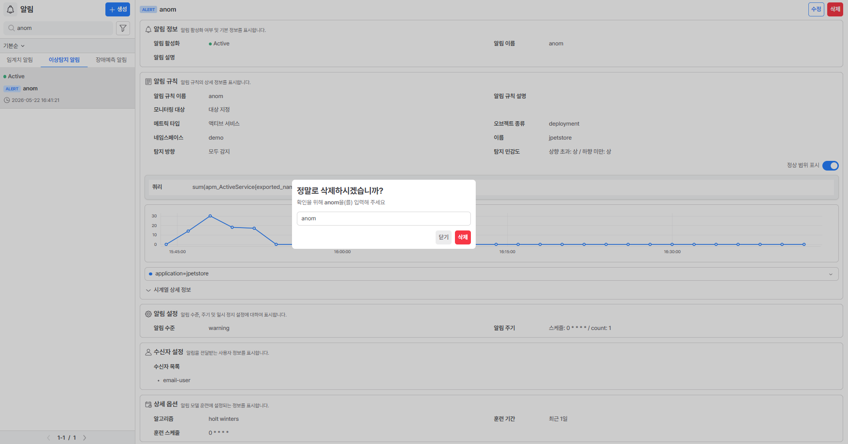
Task: Click the 수정 edit button
Action: click(x=816, y=9)
